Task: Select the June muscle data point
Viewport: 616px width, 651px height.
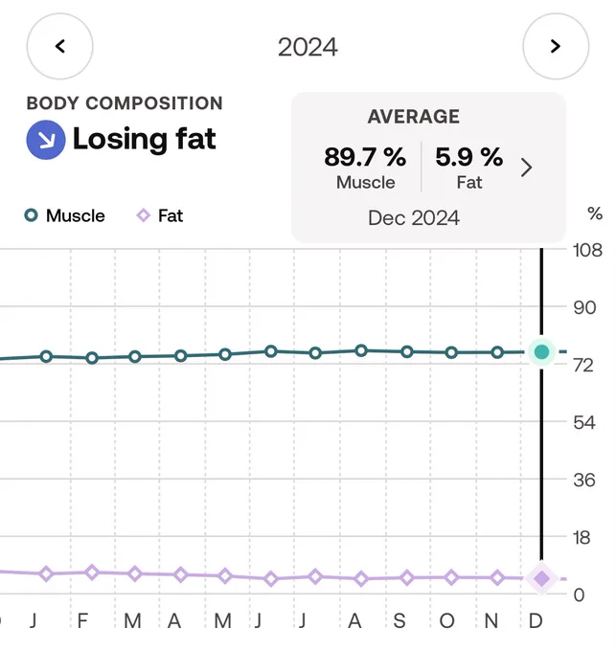Action: coord(271,351)
